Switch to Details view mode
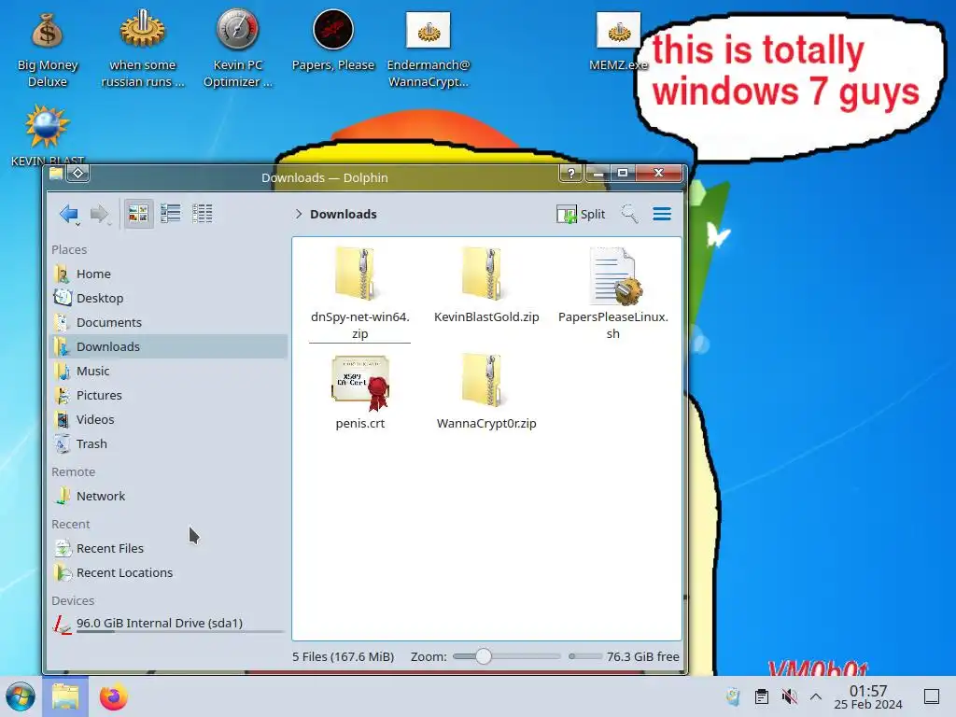 (x=202, y=214)
